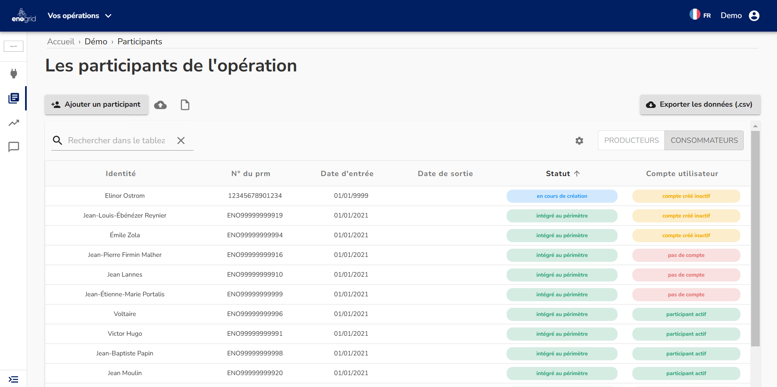Open the FR language selector
Viewport: 777px width, 387px height.
tap(700, 15)
